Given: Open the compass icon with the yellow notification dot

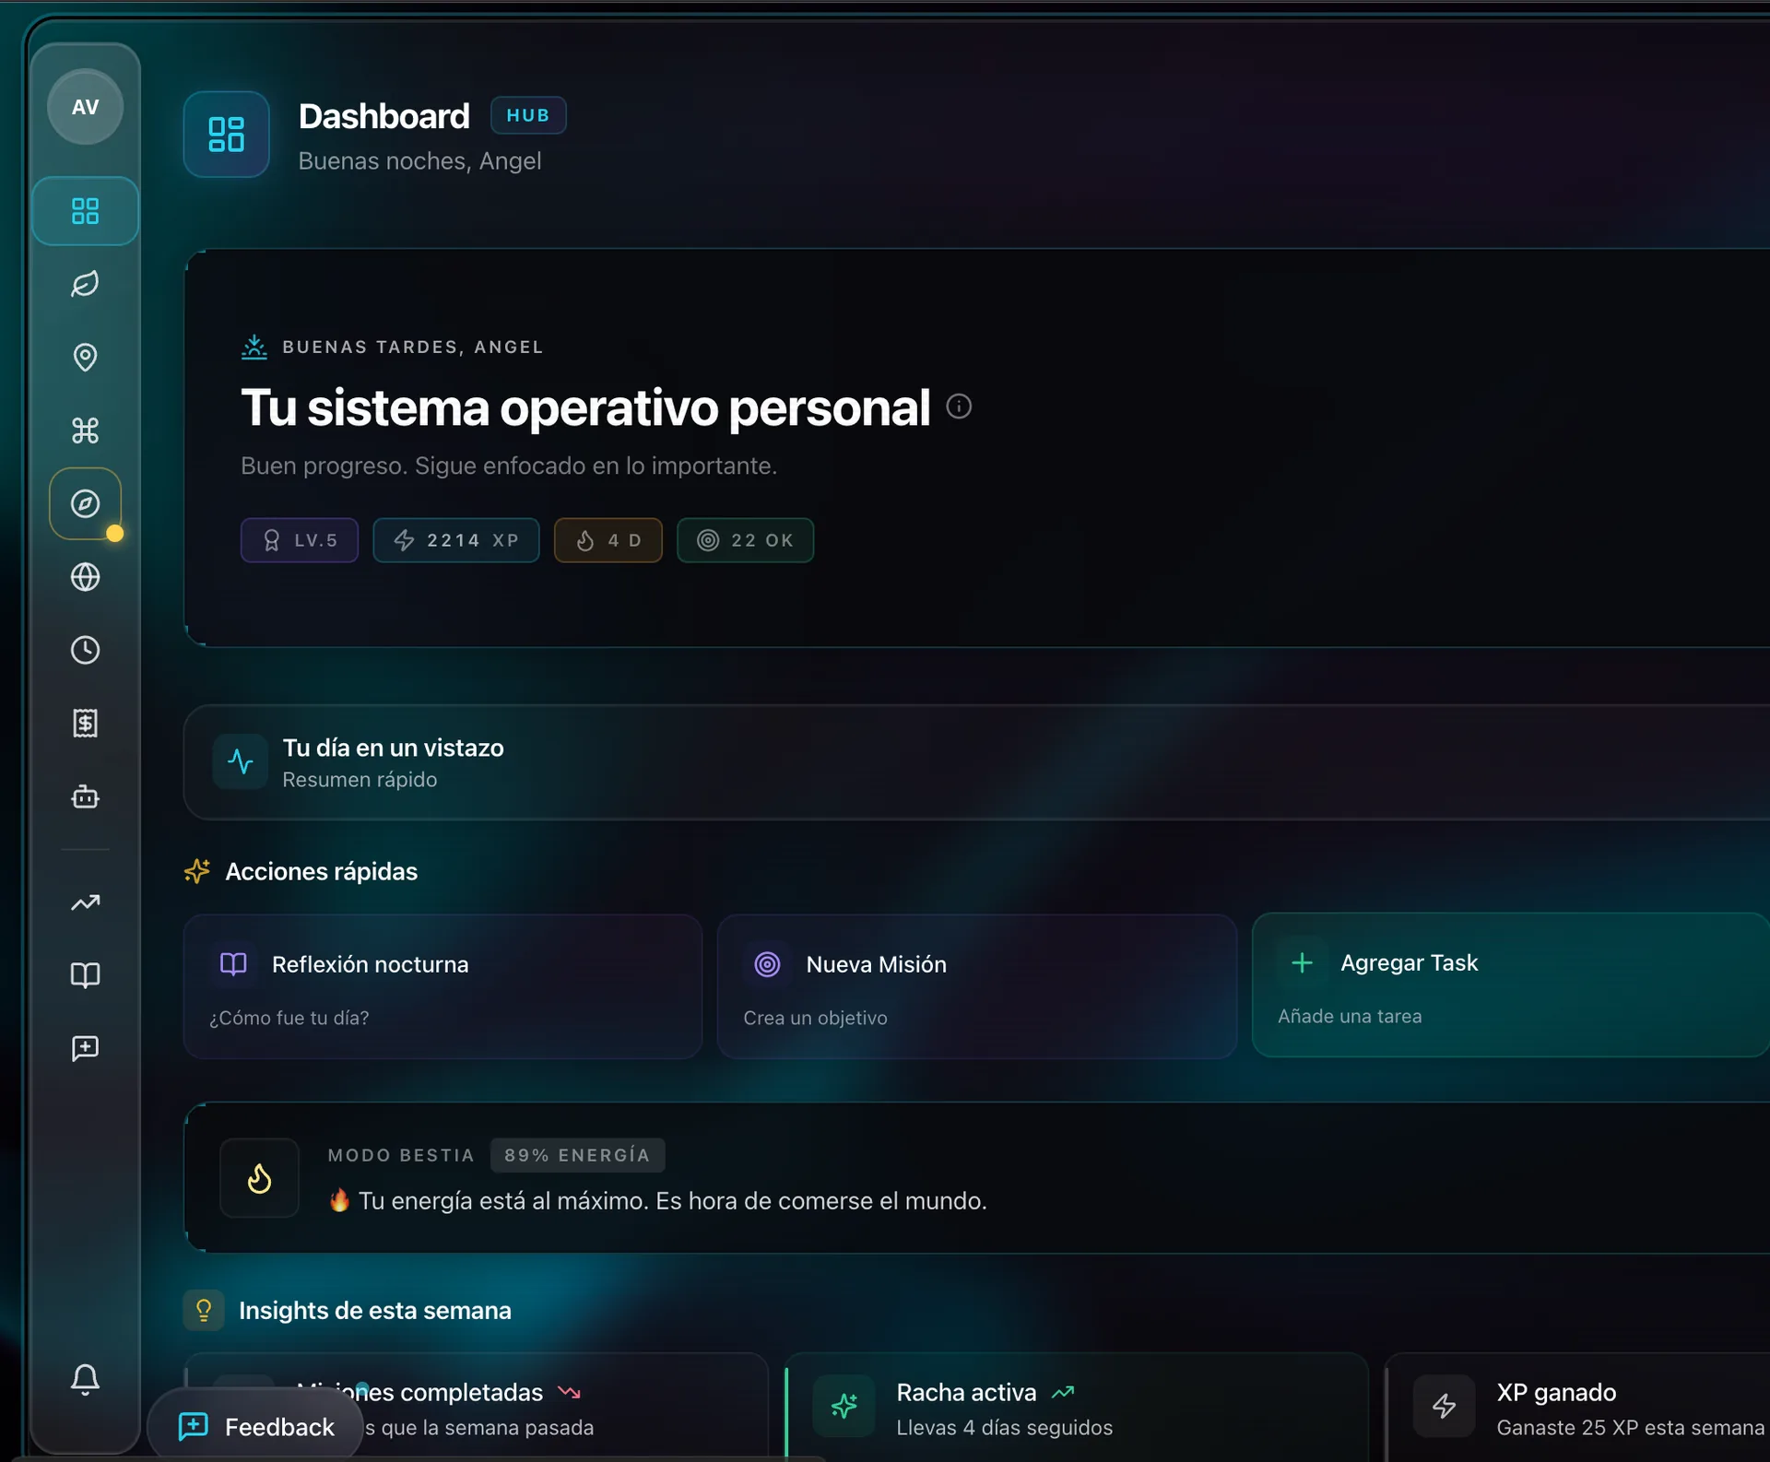Looking at the screenshot, I should pyautogui.click(x=85, y=504).
